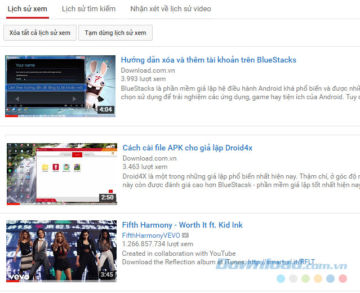Click Xóa tất cả lịch sử xem button

(x=40, y=33)
